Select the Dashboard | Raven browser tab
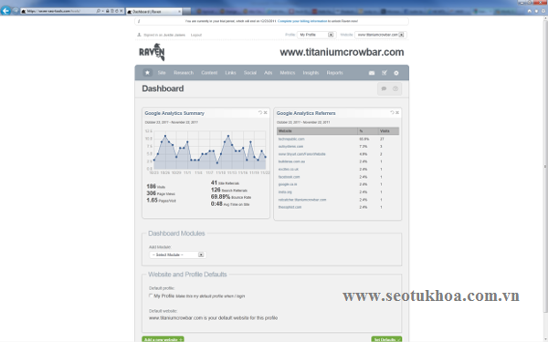This screenshot has height=342, width=548. (153, 12)
